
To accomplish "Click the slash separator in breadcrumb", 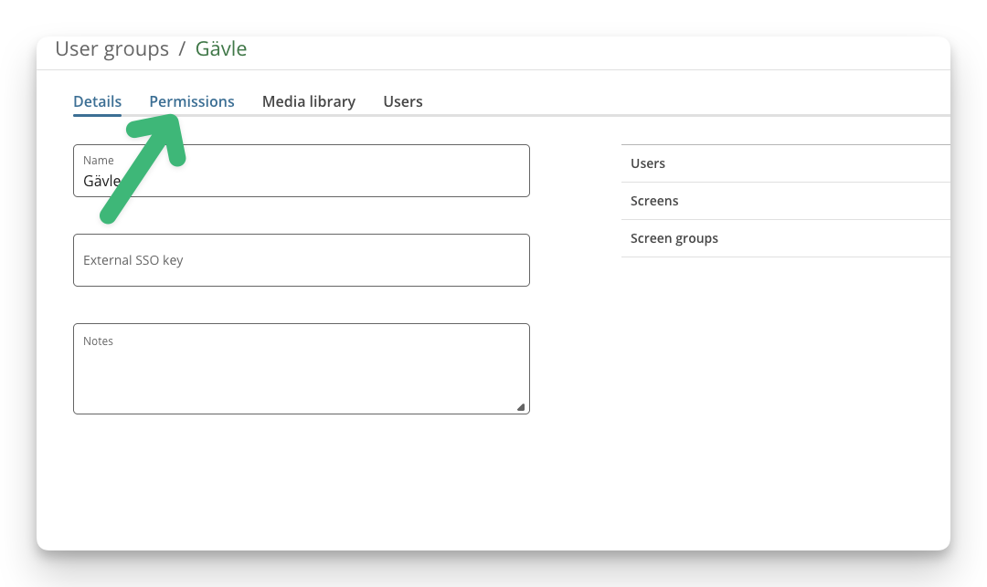I will (x=182, y=48).
